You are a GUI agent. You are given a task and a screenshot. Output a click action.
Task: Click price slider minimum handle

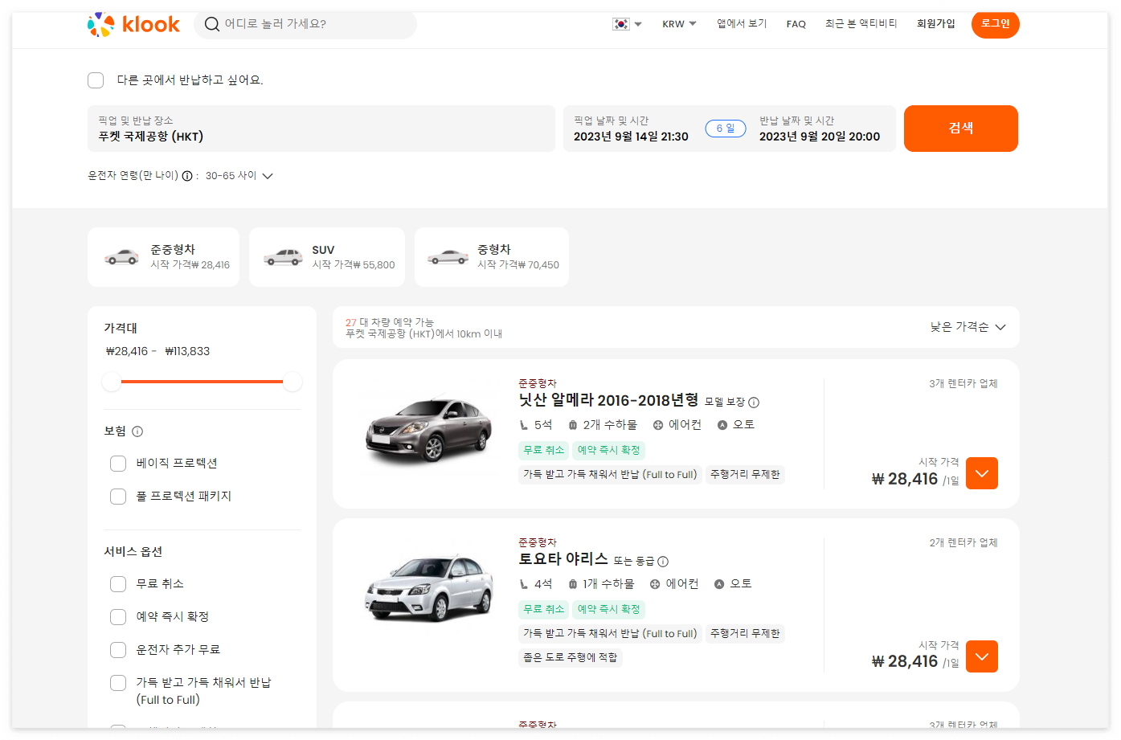(112, 382)
